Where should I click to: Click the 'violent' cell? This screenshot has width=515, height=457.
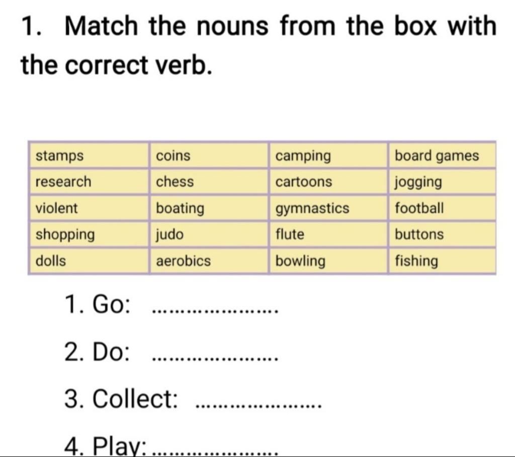tap(89, 208)
